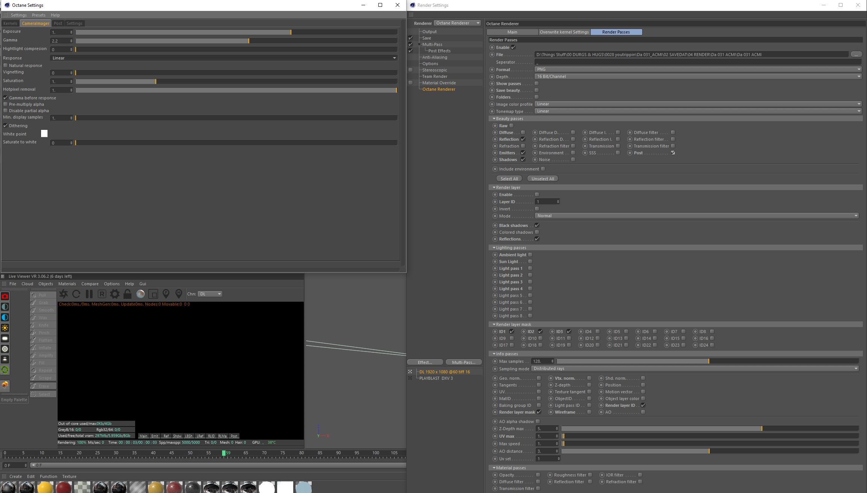Open the Format PNG dropdown

[698, 69]
